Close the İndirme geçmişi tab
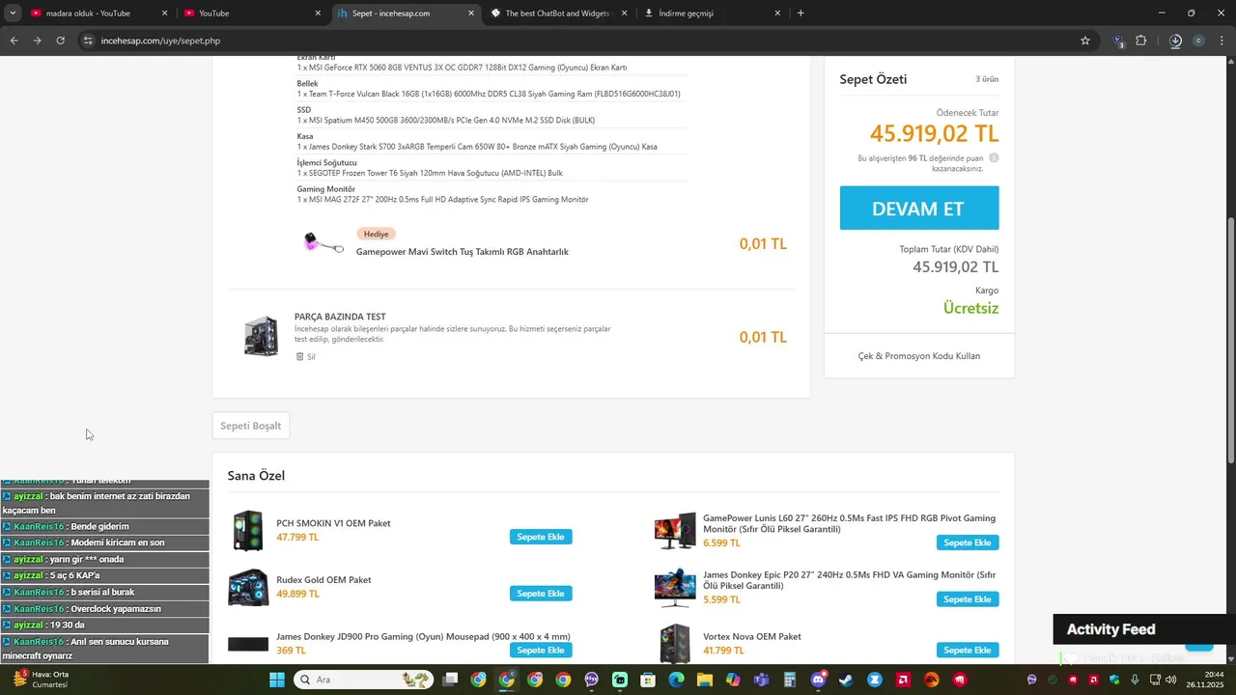This screenshot has height=695, width=1236. (777, 14)
